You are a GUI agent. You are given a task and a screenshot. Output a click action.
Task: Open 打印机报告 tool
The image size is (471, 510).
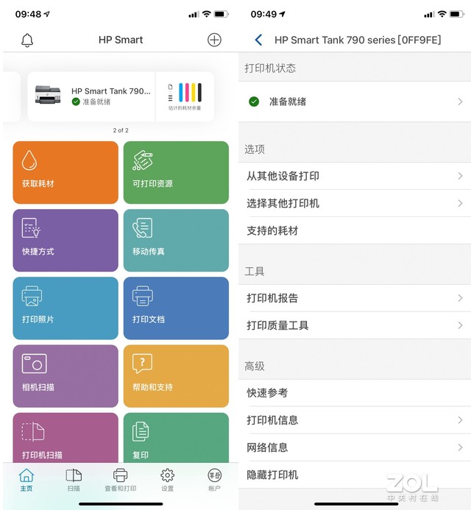click(355, 298)
